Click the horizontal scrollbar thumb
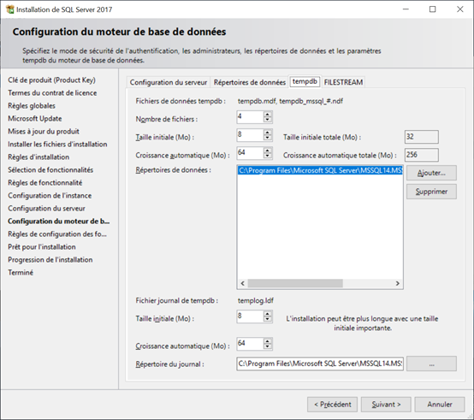 point(295,283)
